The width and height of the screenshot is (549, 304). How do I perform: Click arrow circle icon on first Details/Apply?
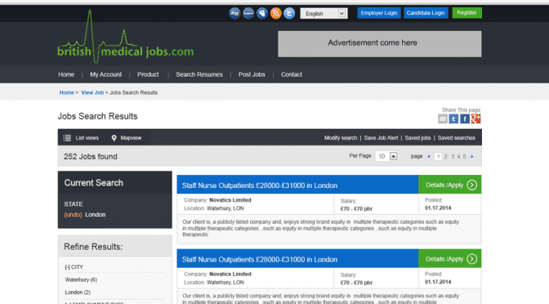click(x=471, y=185)
